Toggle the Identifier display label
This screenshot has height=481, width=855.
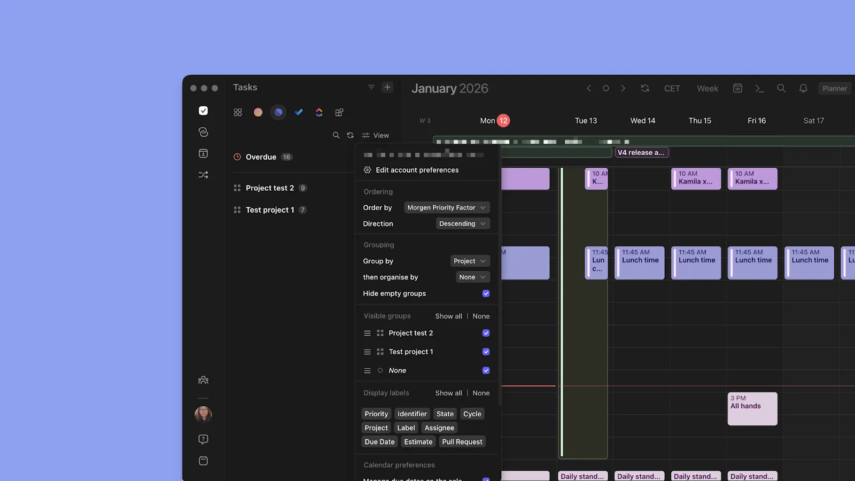point(412,414)
